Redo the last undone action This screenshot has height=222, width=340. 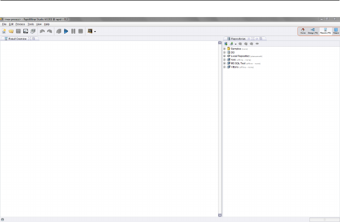pos(50,31)
